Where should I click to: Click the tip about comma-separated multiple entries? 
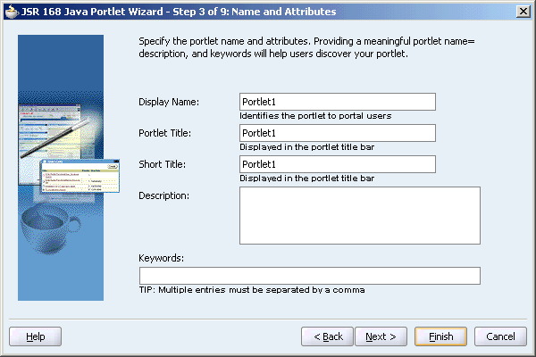[252, 290]
